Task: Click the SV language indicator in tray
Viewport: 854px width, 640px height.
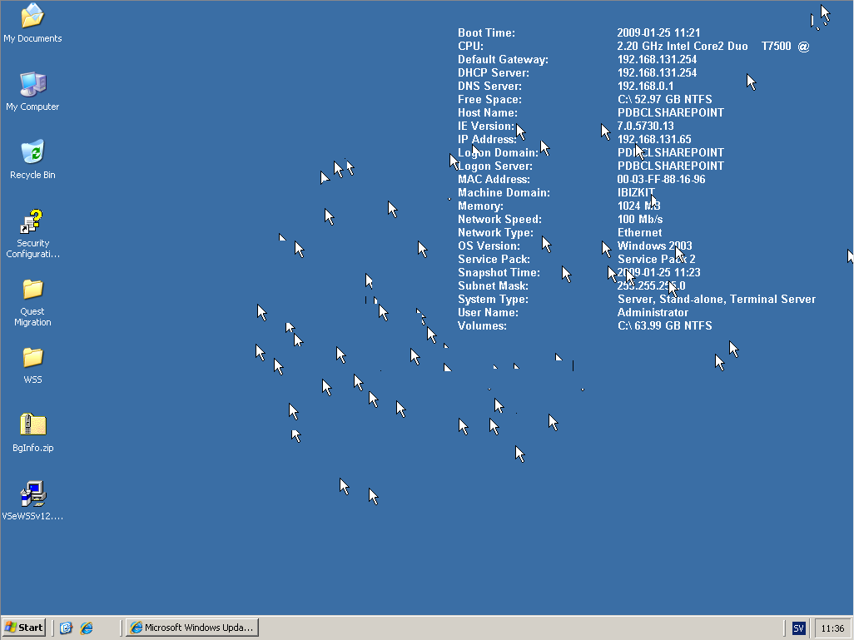Action: click(x=798, y=628)
